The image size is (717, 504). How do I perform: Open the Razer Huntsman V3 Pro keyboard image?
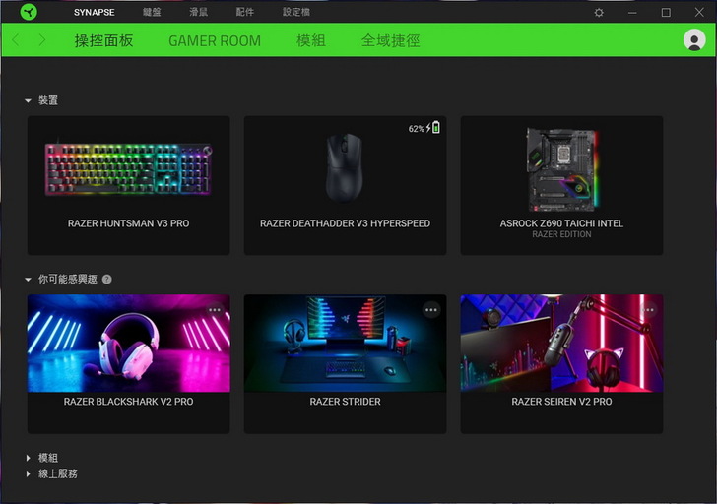(128, 168)
